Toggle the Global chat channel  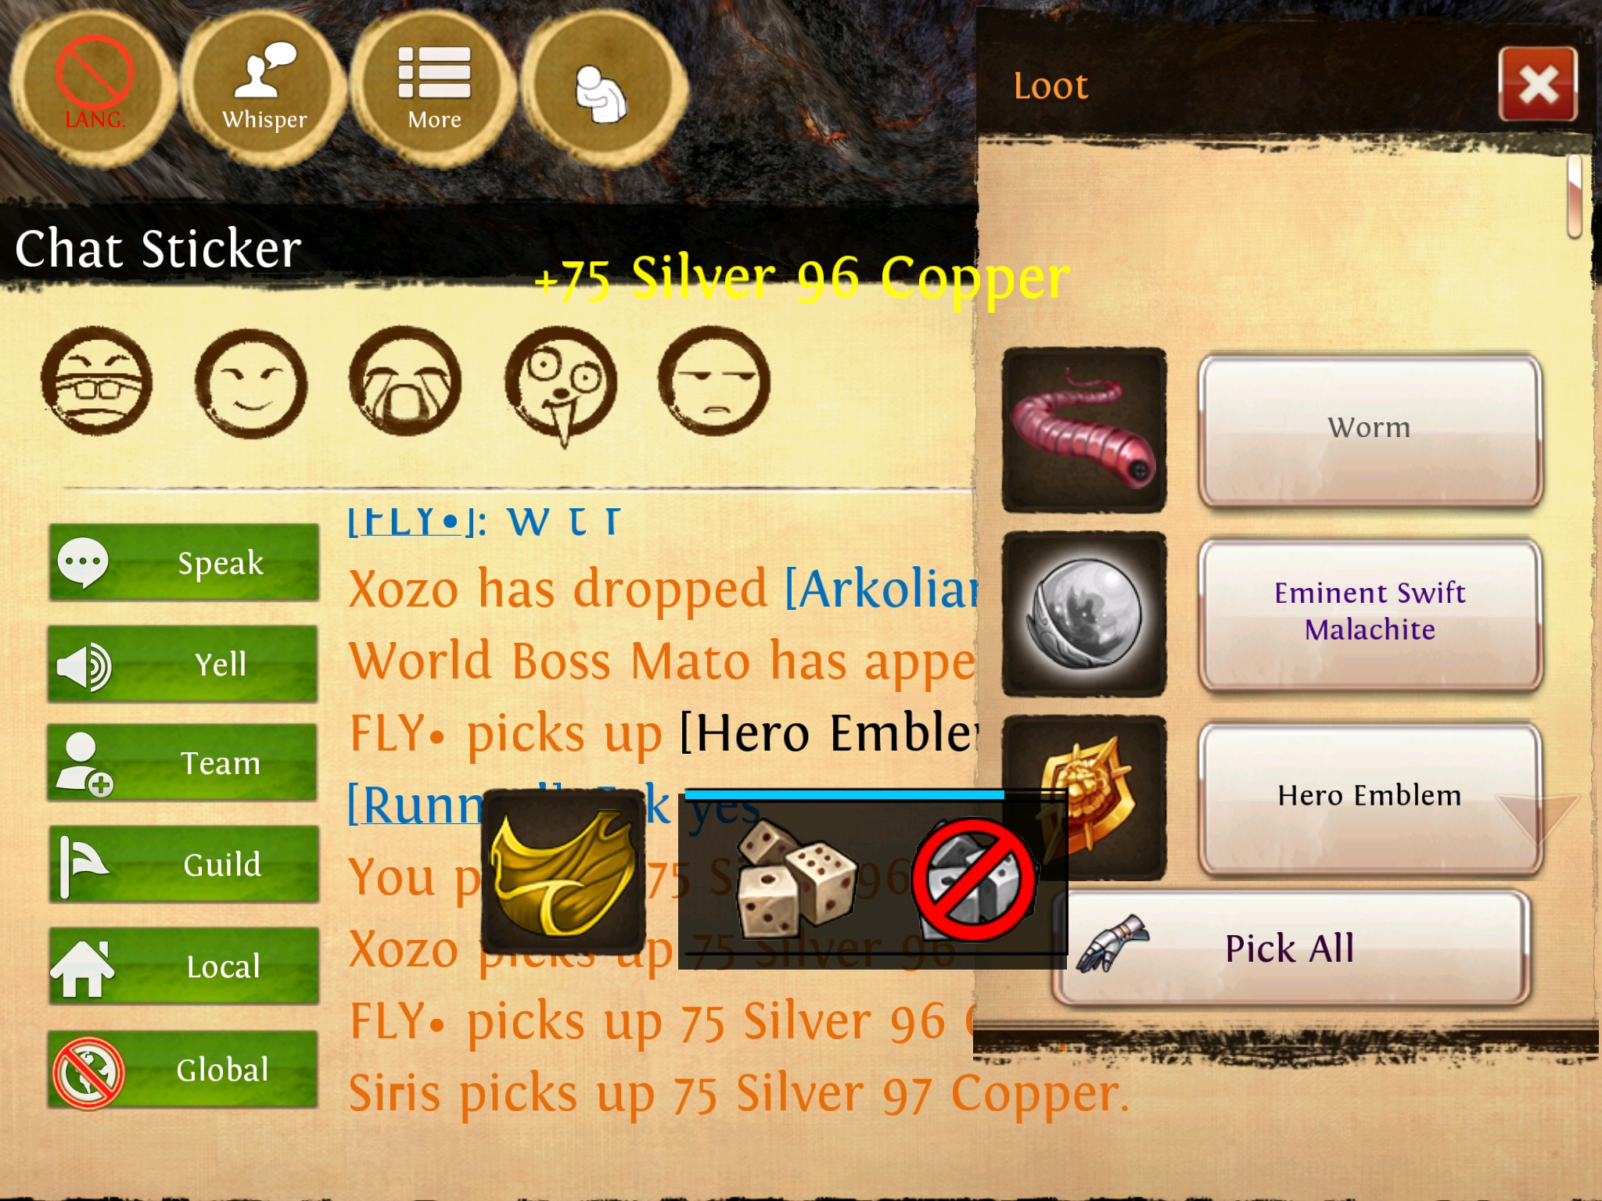(x=183, y=1070)
